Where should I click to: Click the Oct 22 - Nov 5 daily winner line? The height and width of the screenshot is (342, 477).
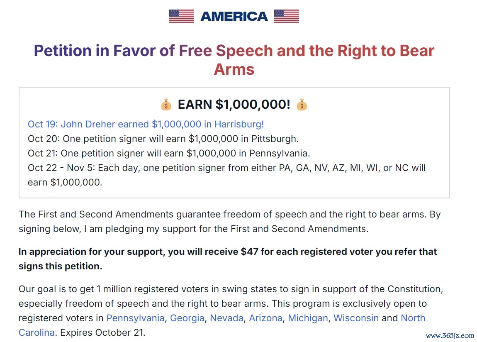pyautogui.click(x=226, y=175)
